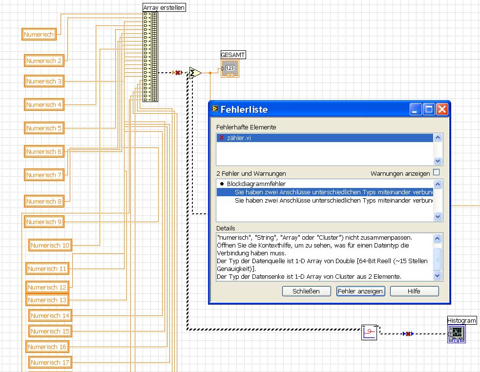Enable the Warnungen anzeigen checkbox
The image size is (480, 372).
(x=437, y=173)
